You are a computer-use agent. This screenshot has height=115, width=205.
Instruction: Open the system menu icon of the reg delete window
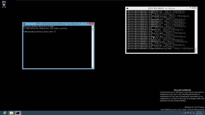click(24, 24)
